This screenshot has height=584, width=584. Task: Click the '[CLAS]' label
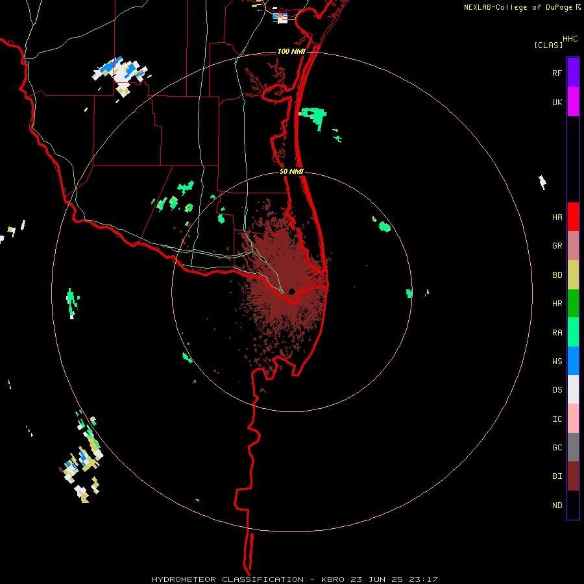(548, 45)
